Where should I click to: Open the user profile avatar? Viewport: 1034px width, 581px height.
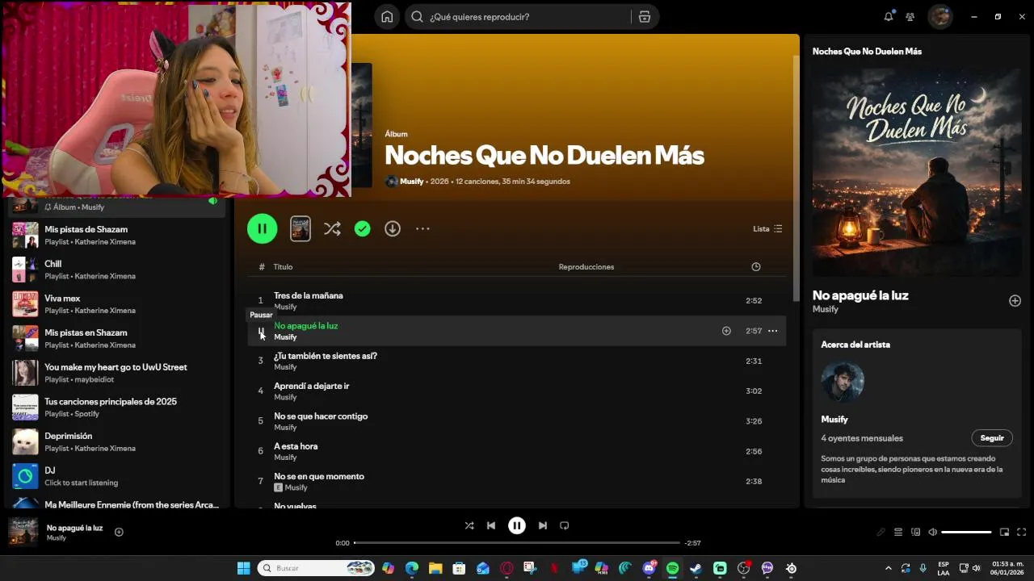tap(939, 16)
